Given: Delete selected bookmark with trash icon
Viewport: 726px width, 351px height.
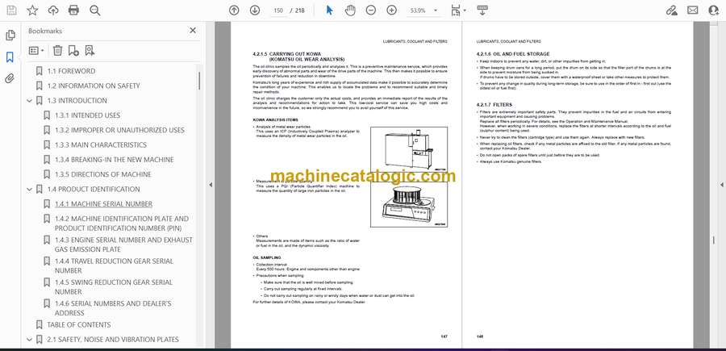Looking at the screenshot, I should [57, 51].
